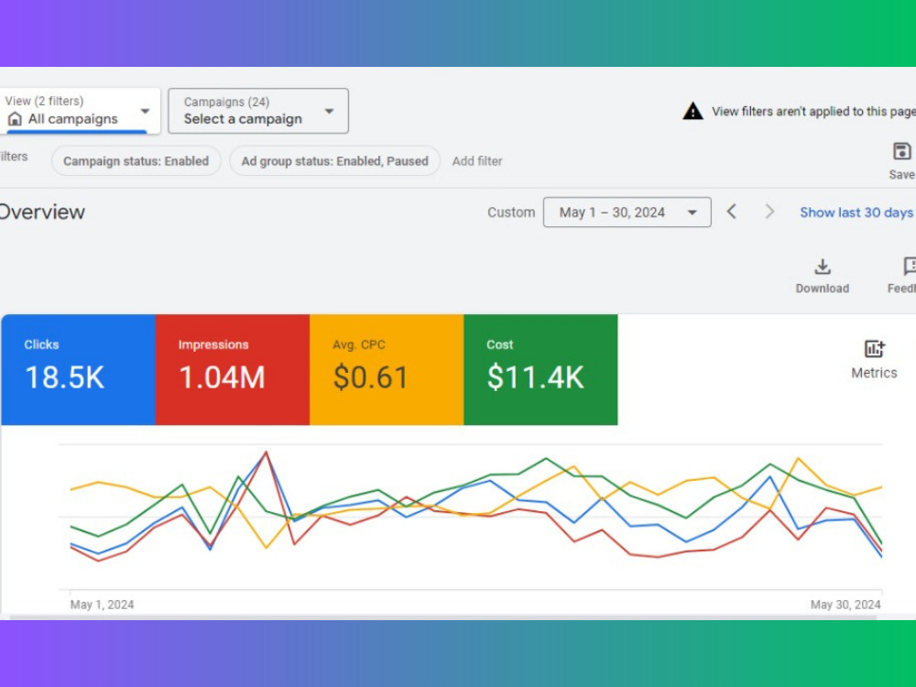The image size is (916, 687).
Task: Click the May 1, 2024 axis label
Action: pyautogui.click(x=103, y=605)
